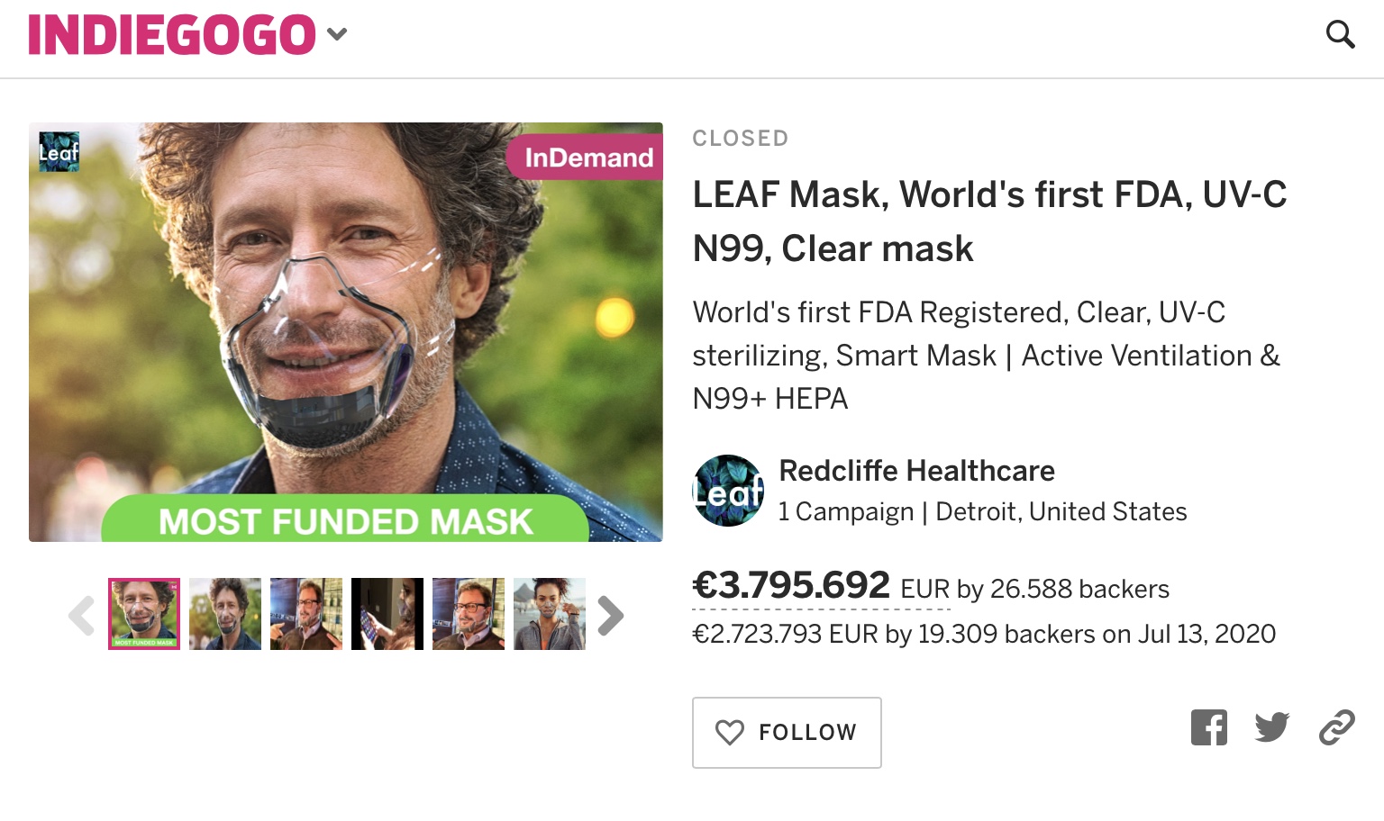Click the main campaign mask image
This screenshot has height=821, width=1384.
pos(345,331)
